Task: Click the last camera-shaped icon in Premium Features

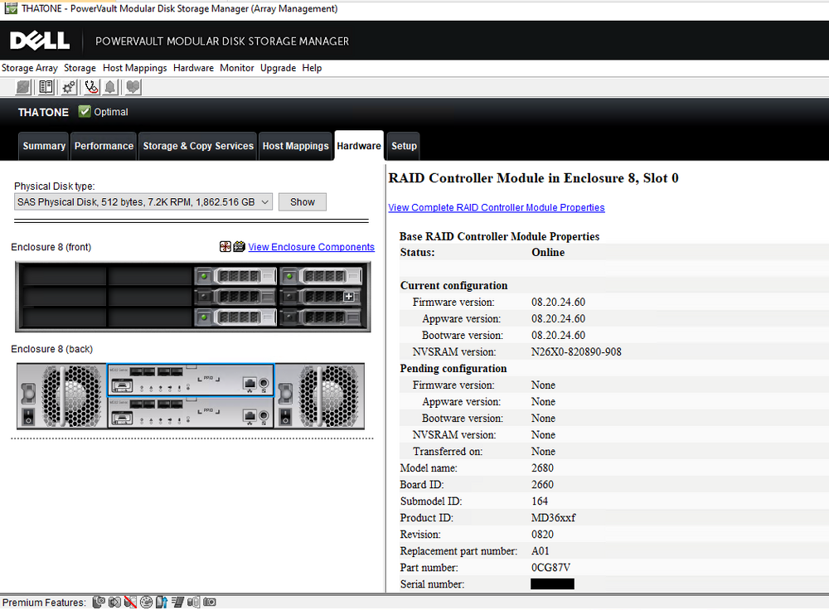Action: click(x=210, y=602)
